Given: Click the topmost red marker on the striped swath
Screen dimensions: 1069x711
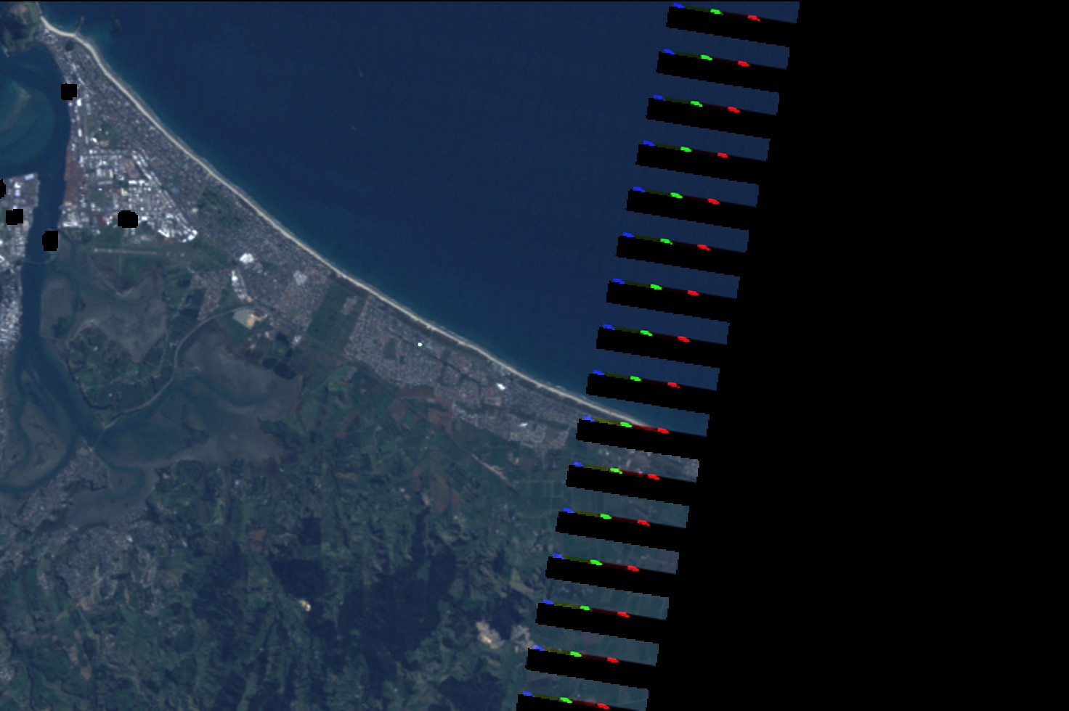Looking at the screenshot, I should click(753, 17).
